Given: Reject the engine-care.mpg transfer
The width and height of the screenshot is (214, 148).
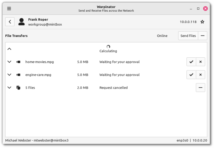Looking at the screenshot, I should pyautogui.click(x=200, y=75).
